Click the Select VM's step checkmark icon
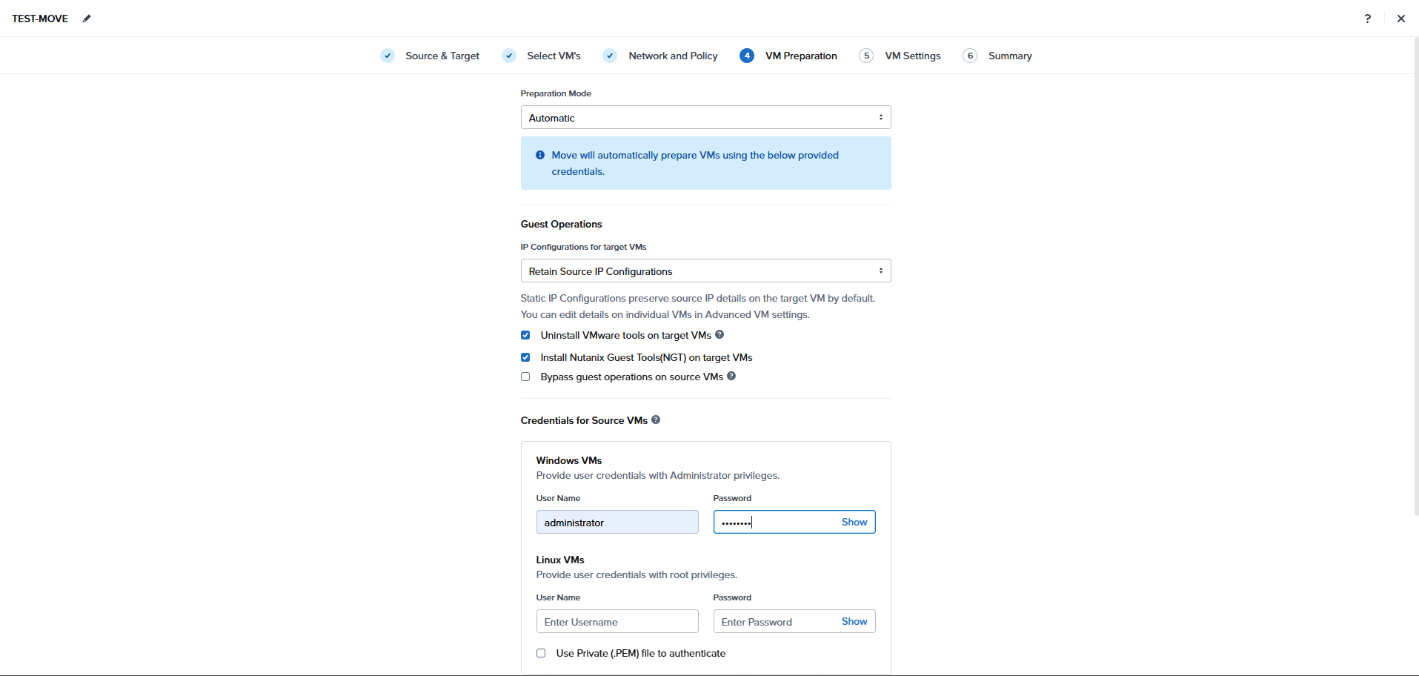 [509, 56]
